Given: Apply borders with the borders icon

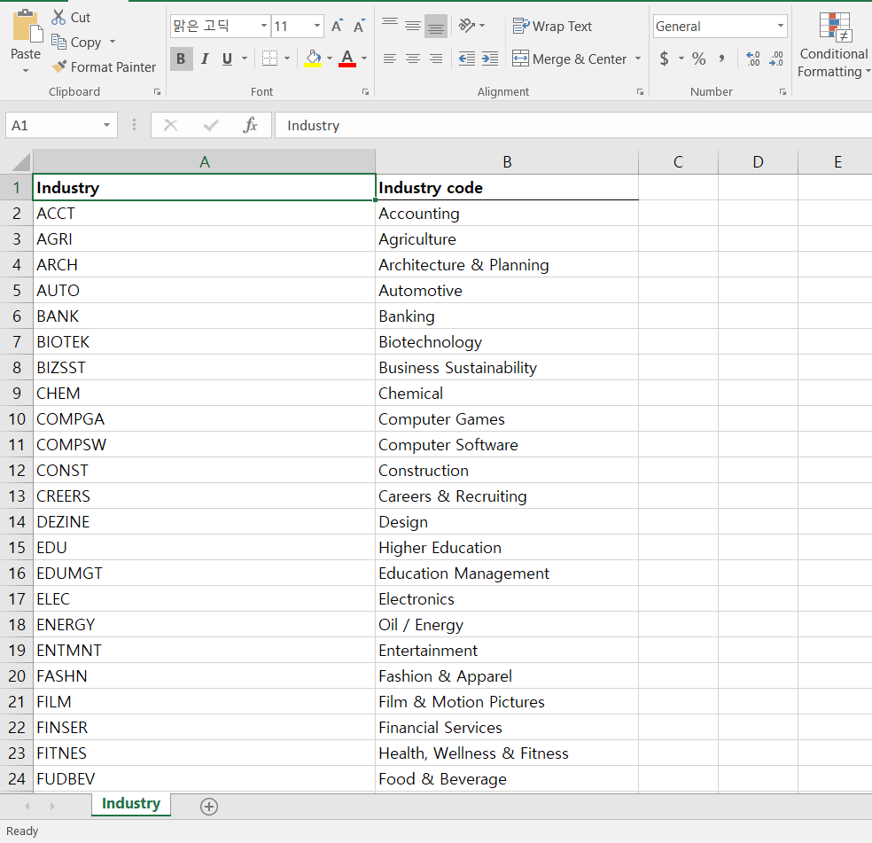Looking at the screenshot, I should 269,58.
